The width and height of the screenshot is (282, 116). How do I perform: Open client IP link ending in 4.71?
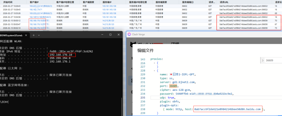pos(36,10)
